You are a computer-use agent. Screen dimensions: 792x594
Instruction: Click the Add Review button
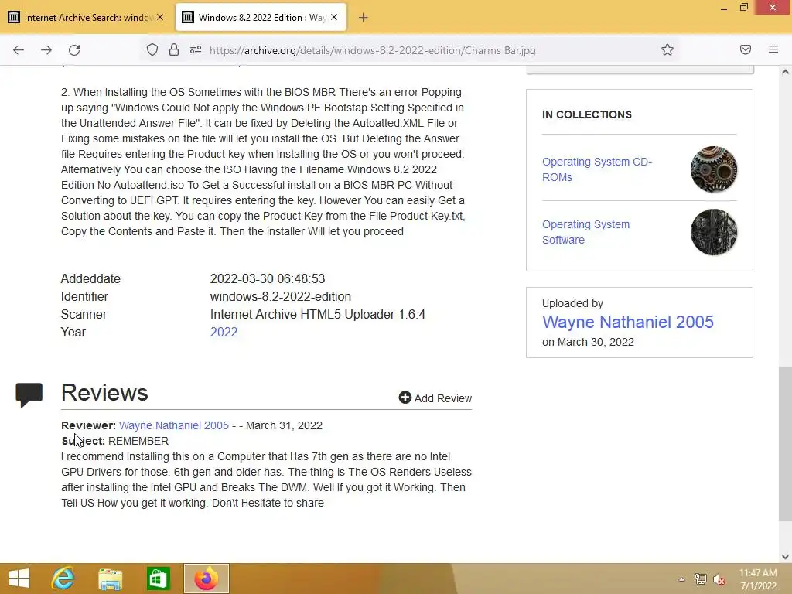click(435, 398)
